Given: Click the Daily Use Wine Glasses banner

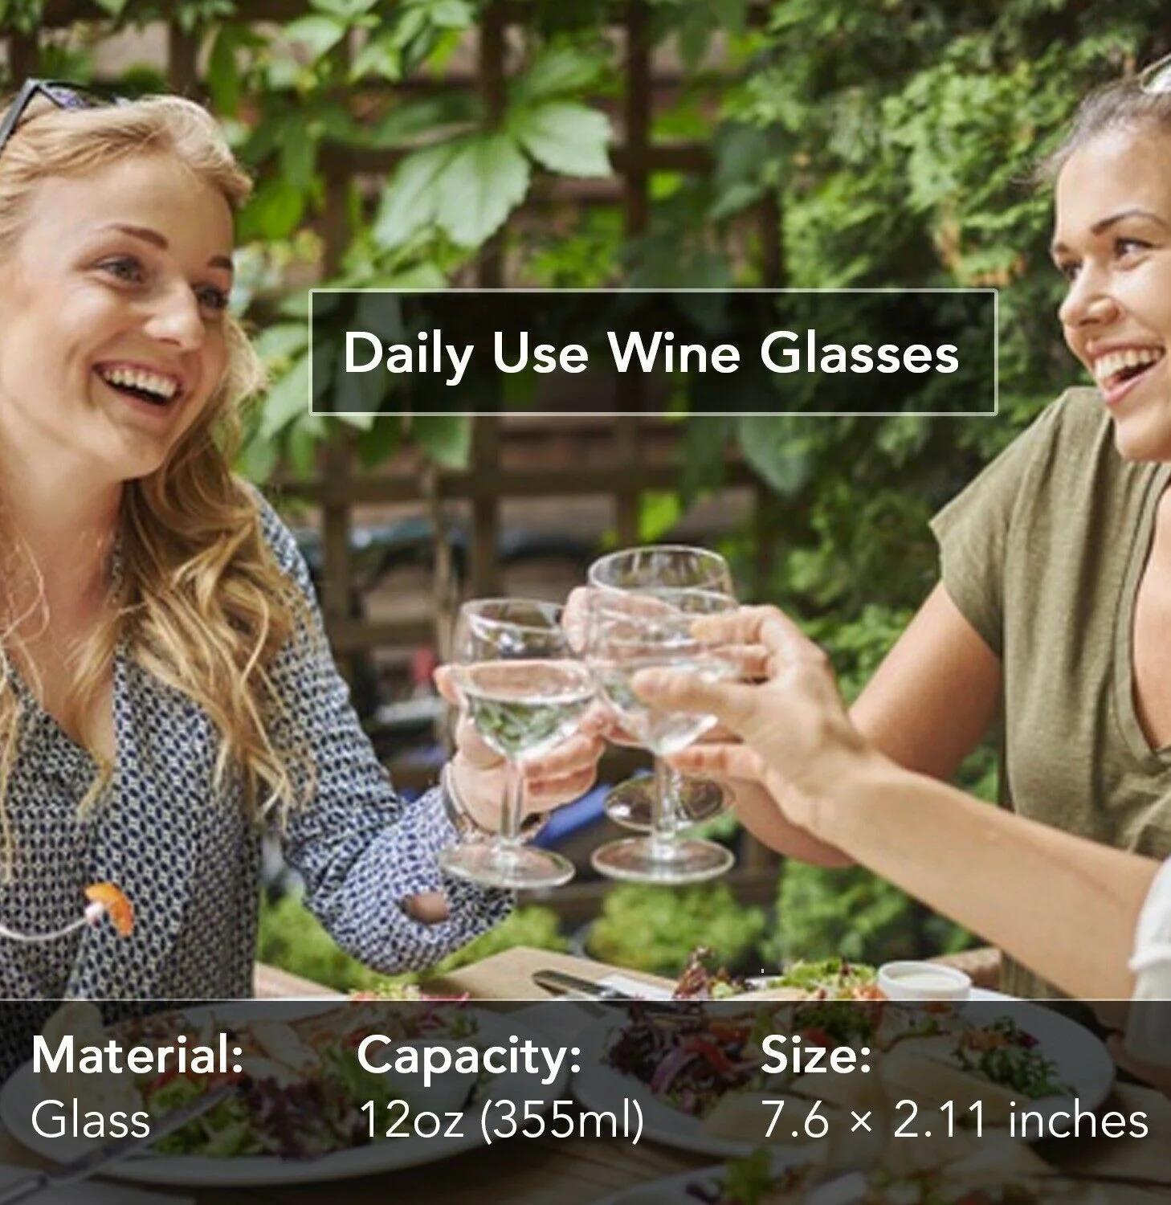Looking at the screenshot, I should (653, 352).
